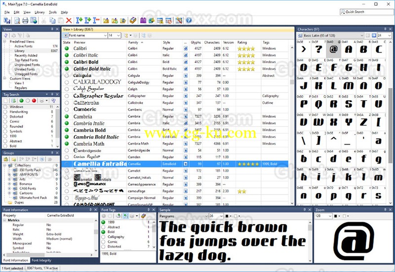
Task: Open the Sample size 36 dropdown
Action: 221,216
